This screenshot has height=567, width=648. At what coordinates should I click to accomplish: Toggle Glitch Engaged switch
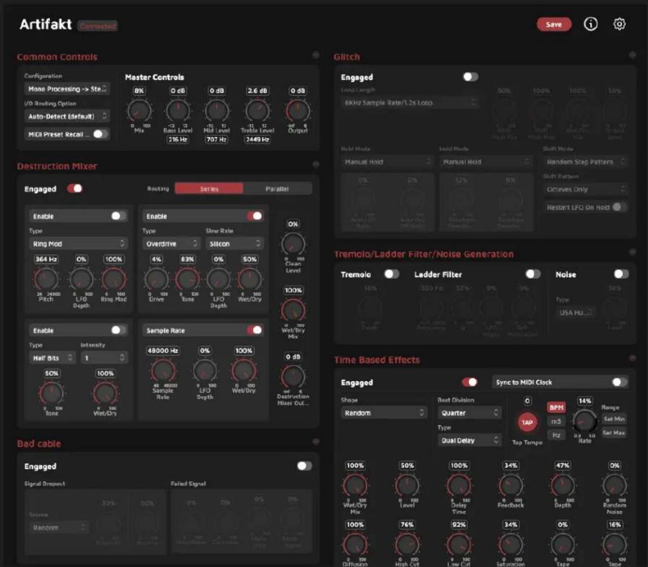[x=470, y=76]
